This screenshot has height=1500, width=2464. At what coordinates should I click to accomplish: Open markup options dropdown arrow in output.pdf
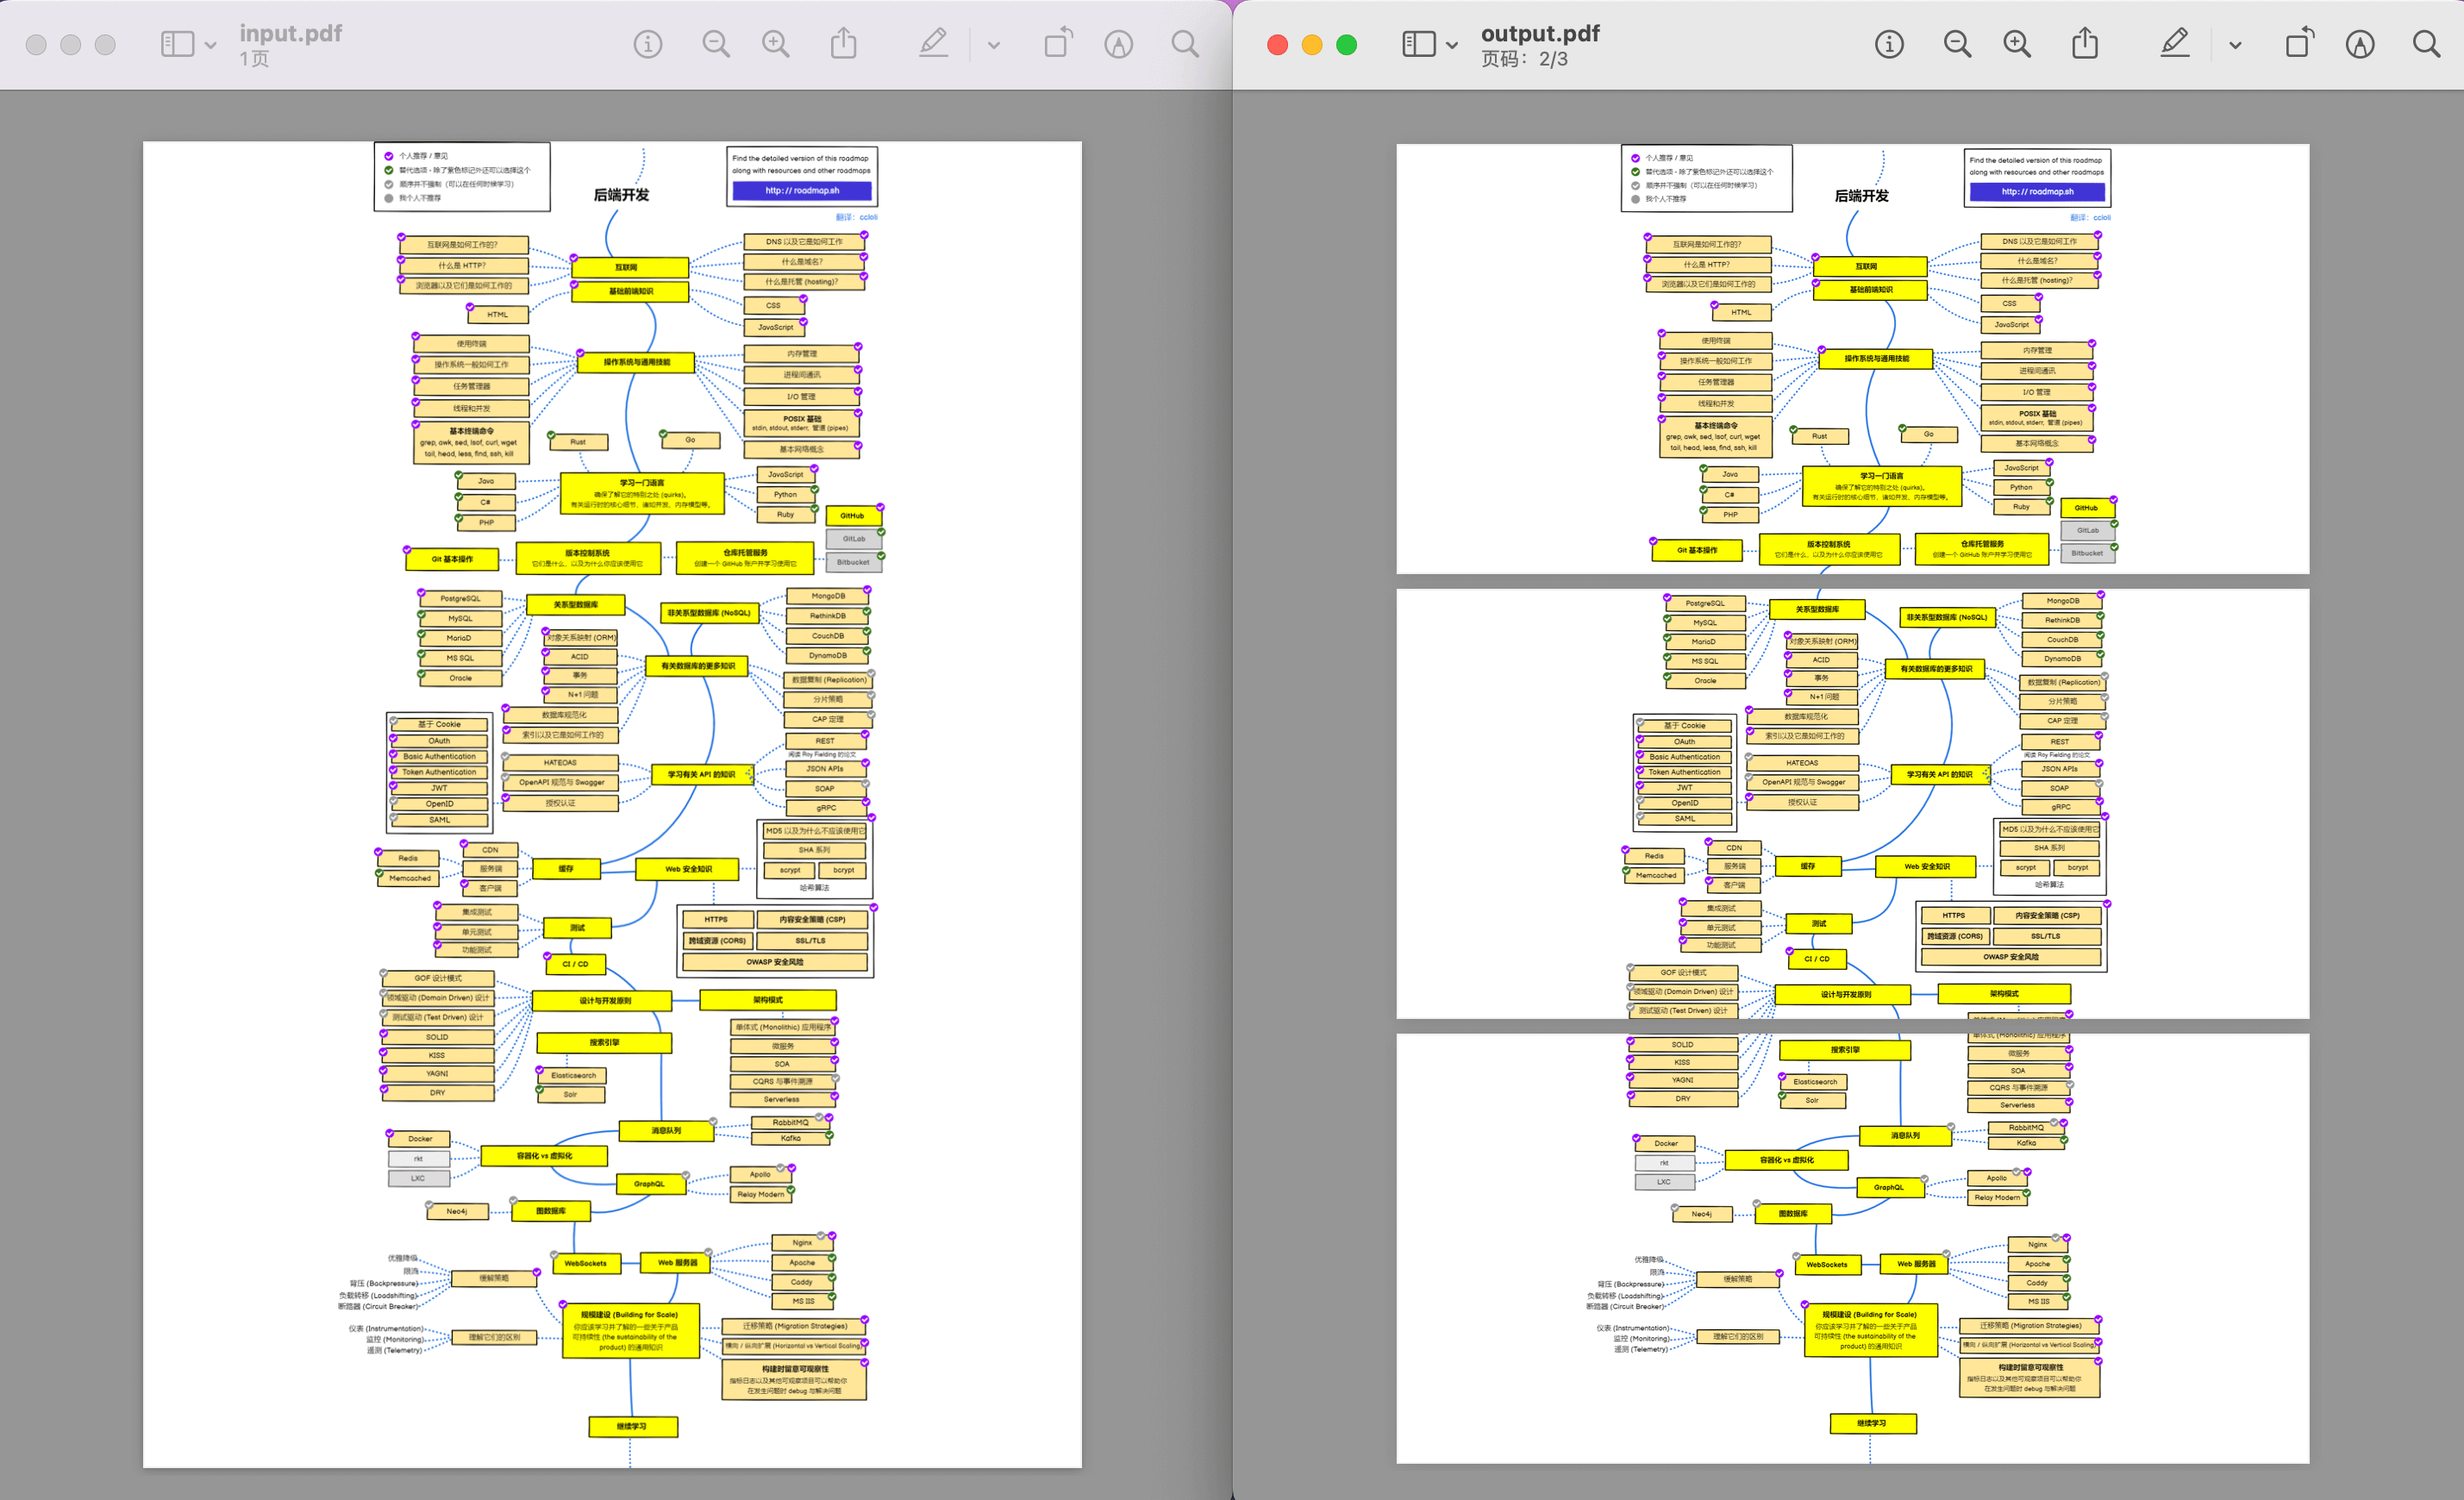[2235, 45]
